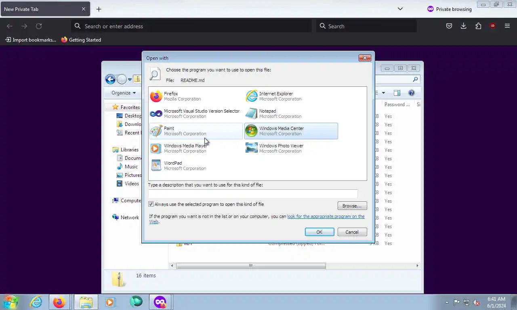Open the Pocket save icon

pos(449,26)
